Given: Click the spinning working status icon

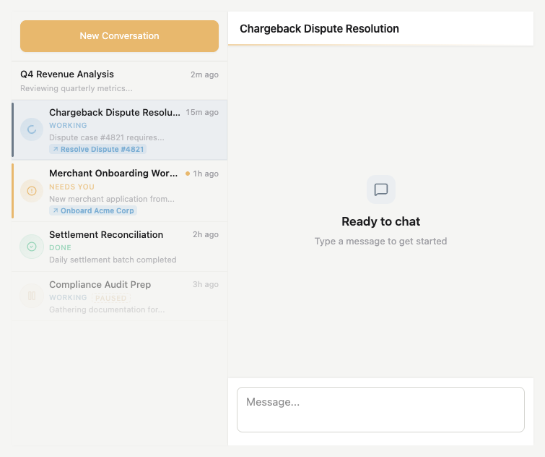Looking at the screenshot, I should [x=31, y=130].
